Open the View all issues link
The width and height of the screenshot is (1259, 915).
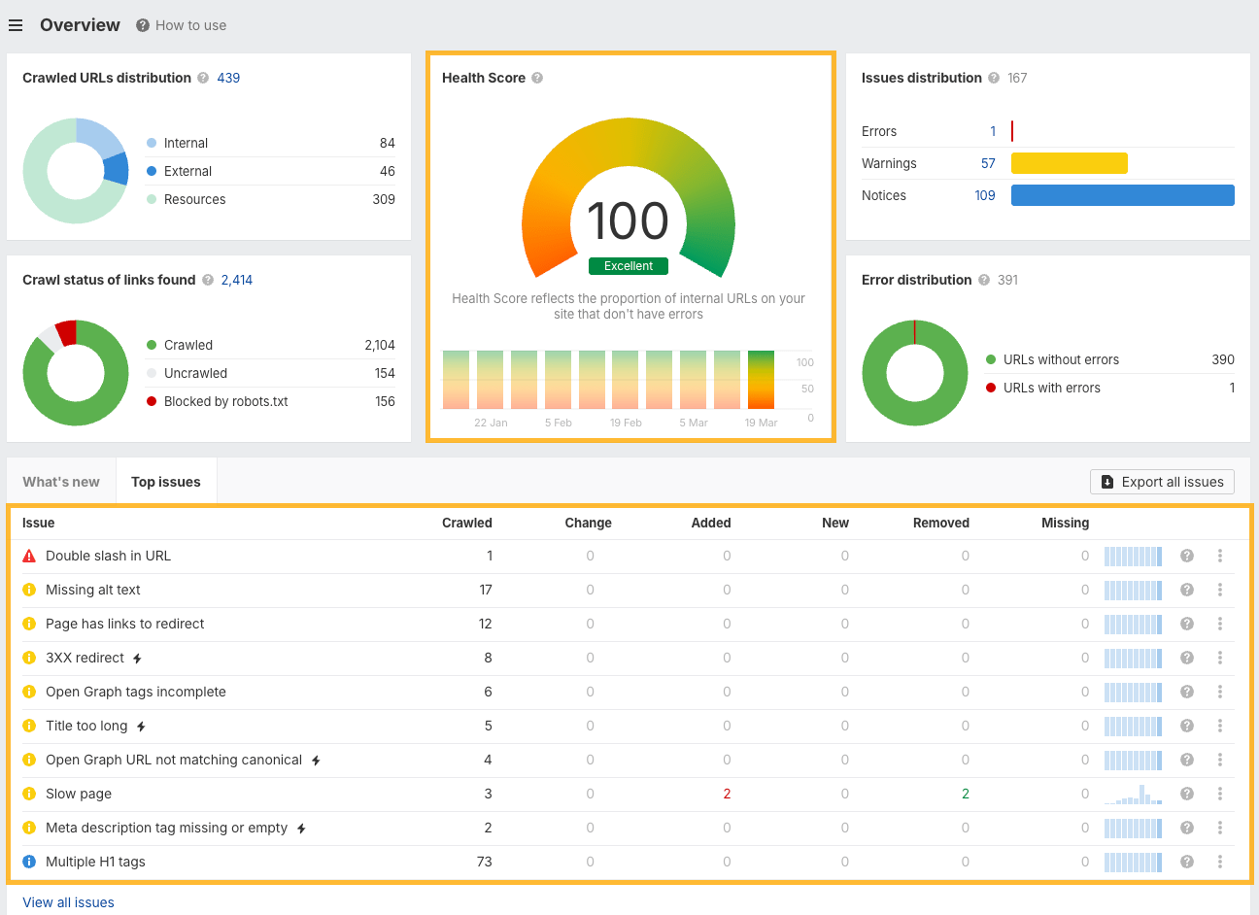(x=68, y=902)
